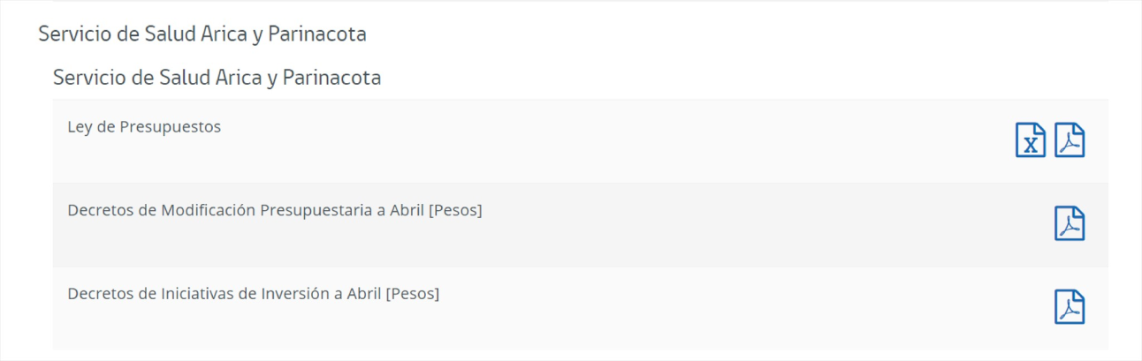Image resolution: width=1142 pixels, height=361 pixels.
Task: Click the word Parinacota in the indented subheading
Action: pyautogui.click(x=331, y=78)
